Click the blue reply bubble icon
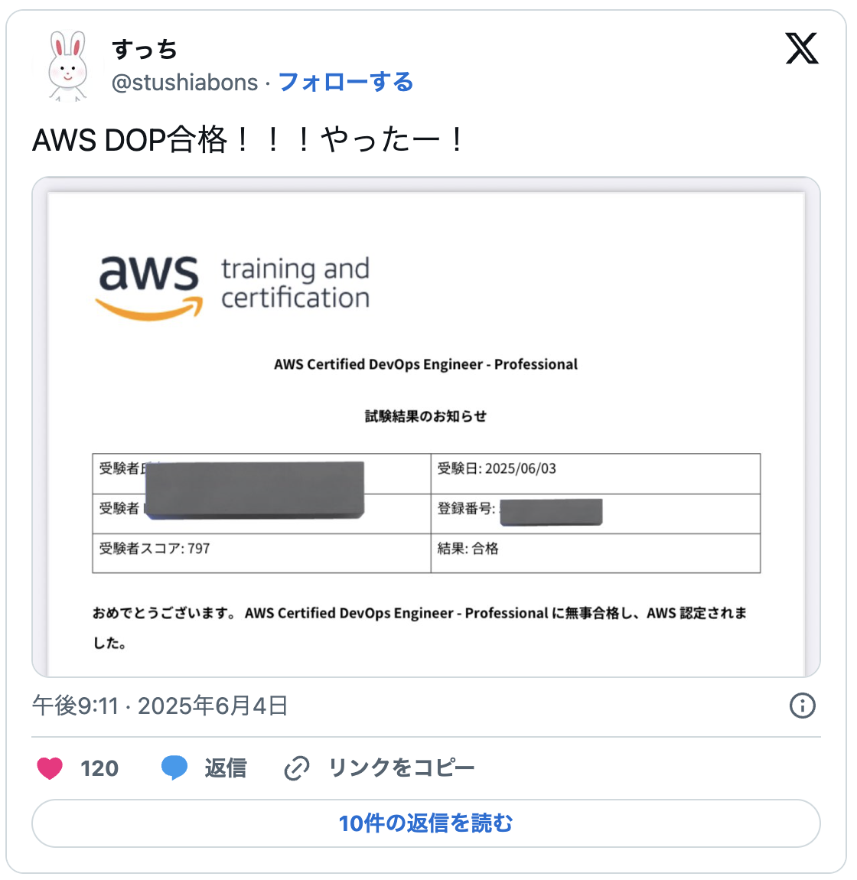Image resolution: width=857 pixels, height=880 pixels. pyautogui.click(x=176, y=768)
